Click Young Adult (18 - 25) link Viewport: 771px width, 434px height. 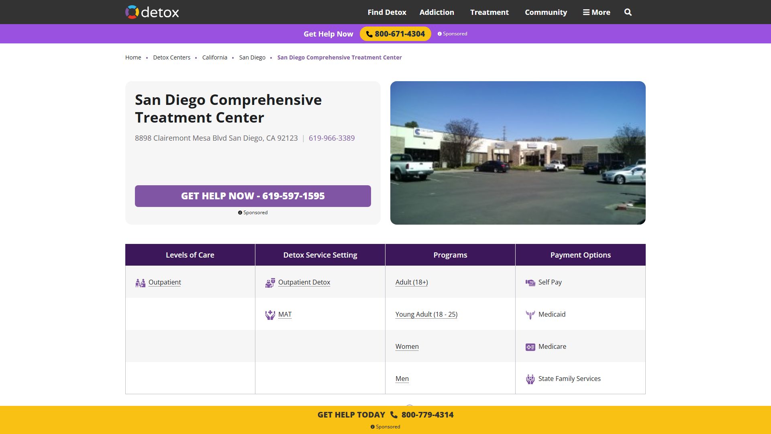tap(426, 314)
